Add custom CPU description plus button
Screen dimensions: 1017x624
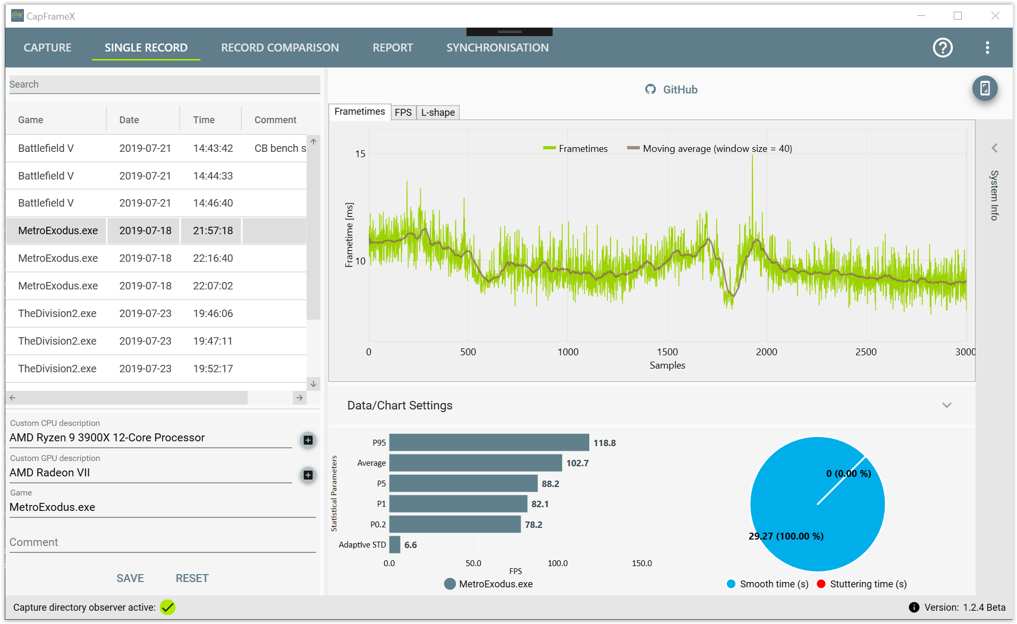pyautogui.click(x=308, y=440)
